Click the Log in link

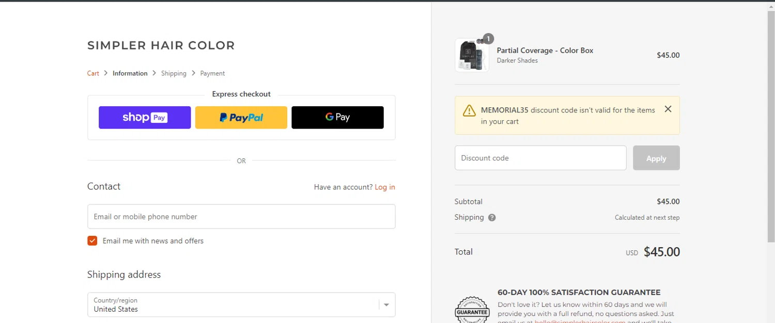pos(385,187)
